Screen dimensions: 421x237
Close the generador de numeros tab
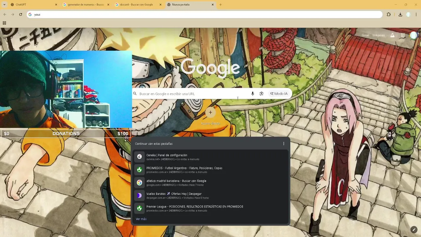pos(108,5)
